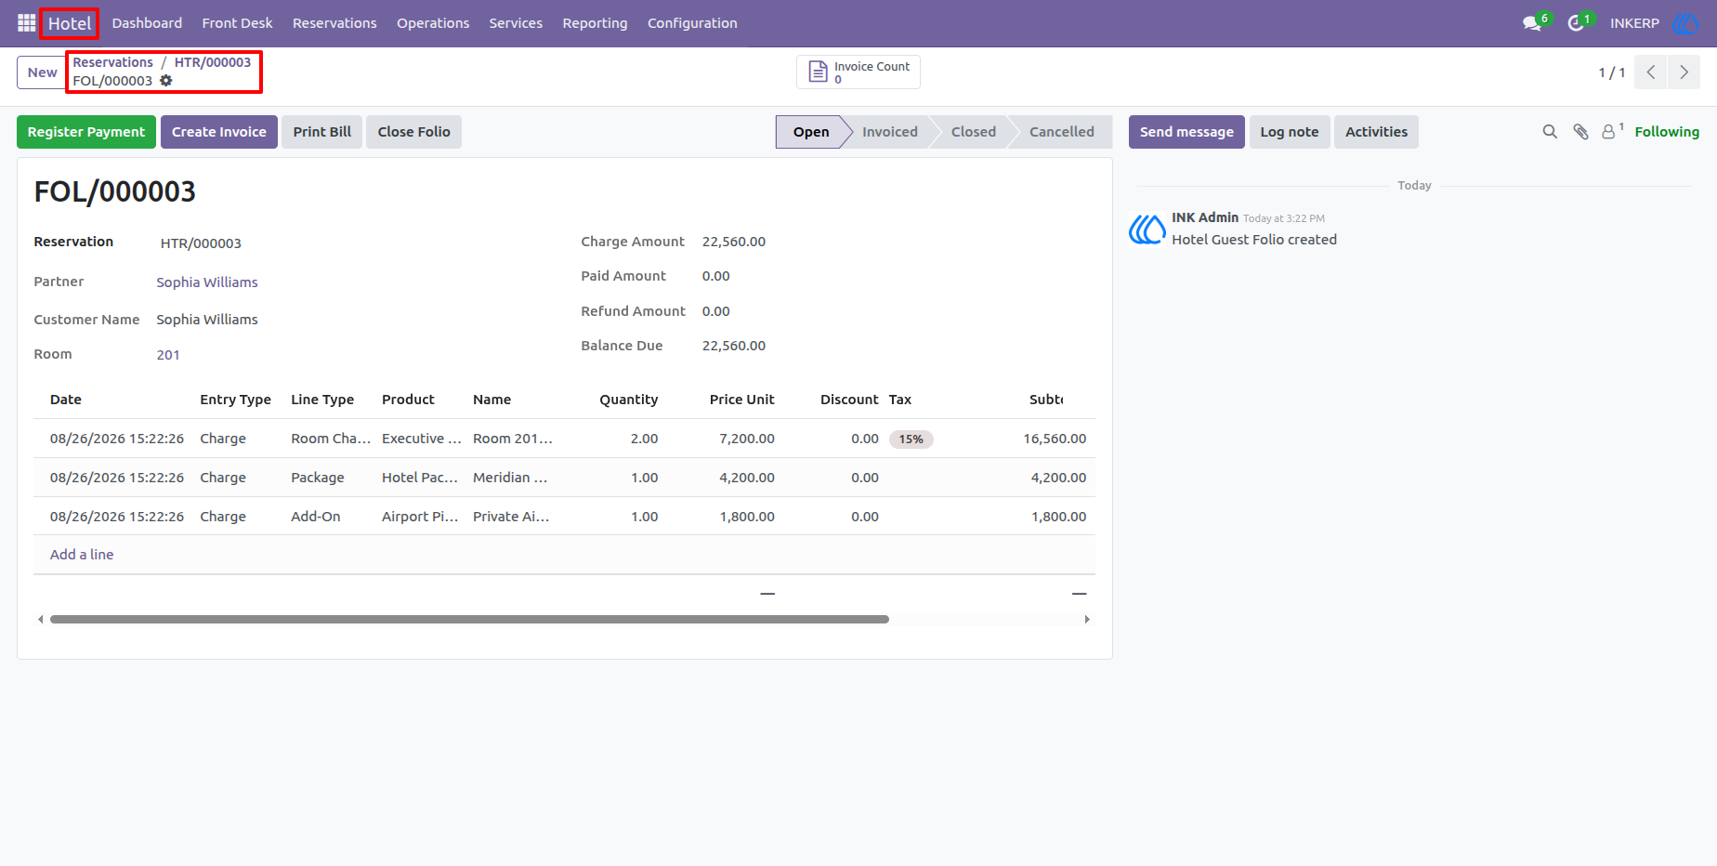
Task: Set status to Closed
Action: [x=973, y=132]
